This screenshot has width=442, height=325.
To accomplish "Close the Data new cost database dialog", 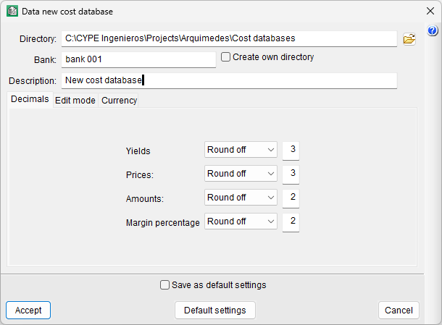I will [x=428, y=12].
